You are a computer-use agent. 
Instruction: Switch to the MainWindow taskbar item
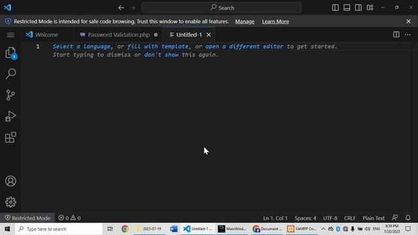(232, 229)
